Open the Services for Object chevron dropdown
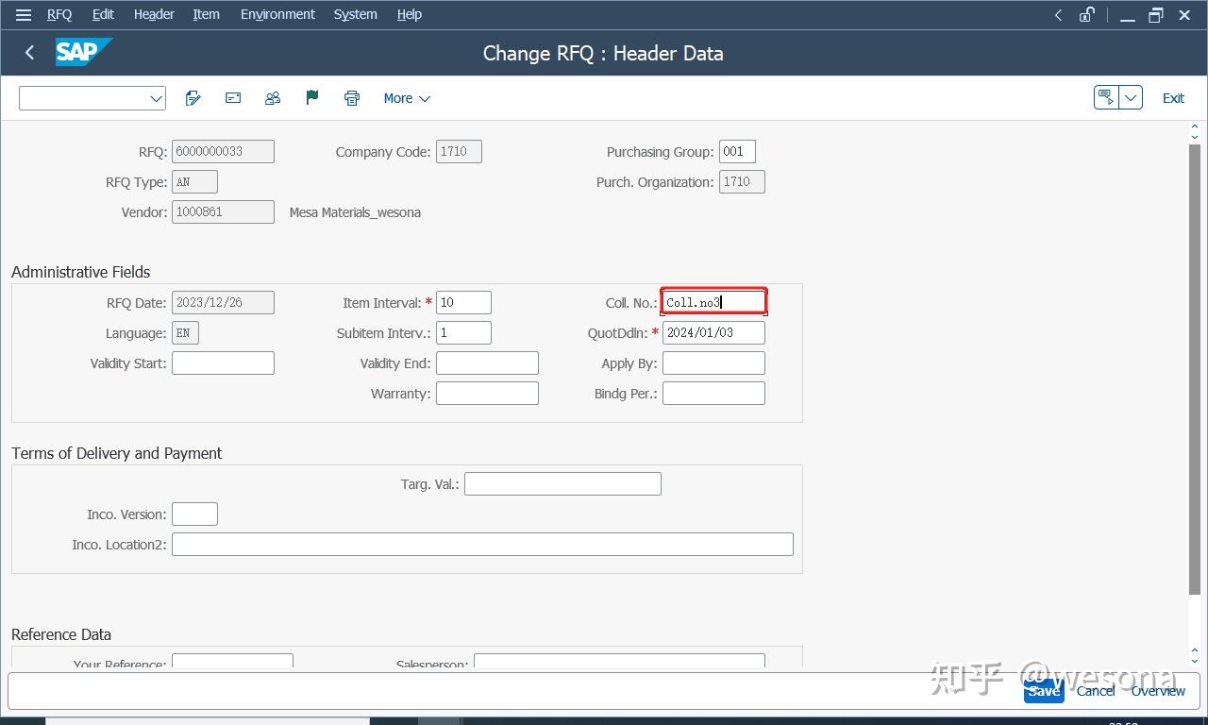 [1131, 96]
